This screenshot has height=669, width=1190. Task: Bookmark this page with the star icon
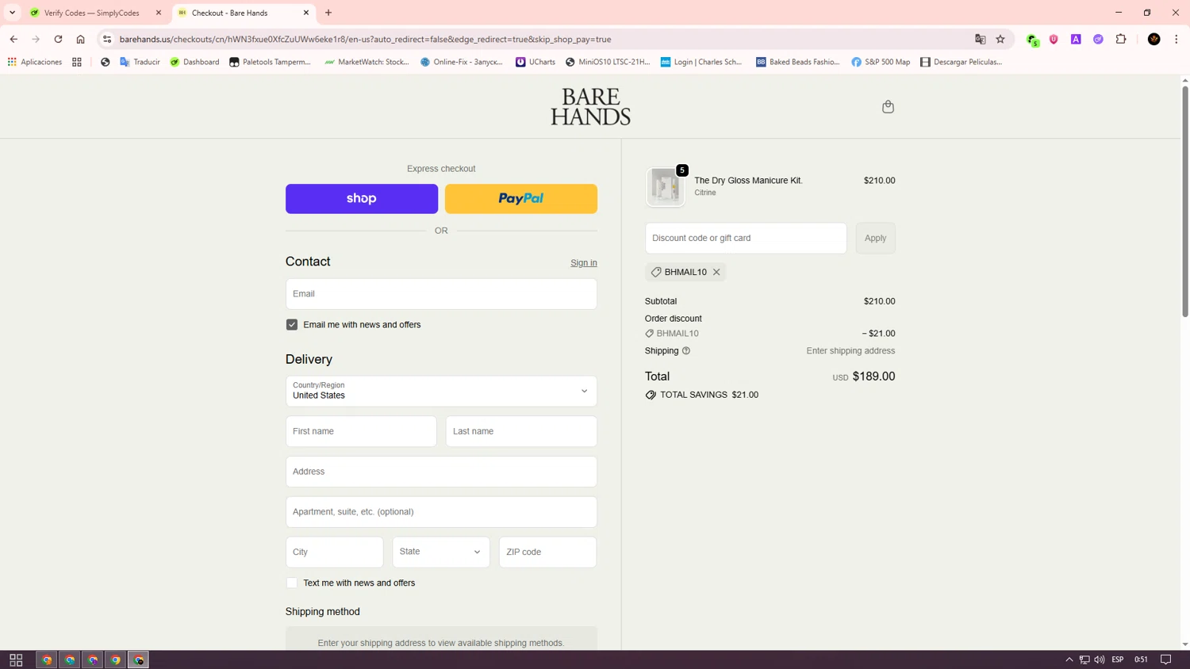[x=1000, y=39]
